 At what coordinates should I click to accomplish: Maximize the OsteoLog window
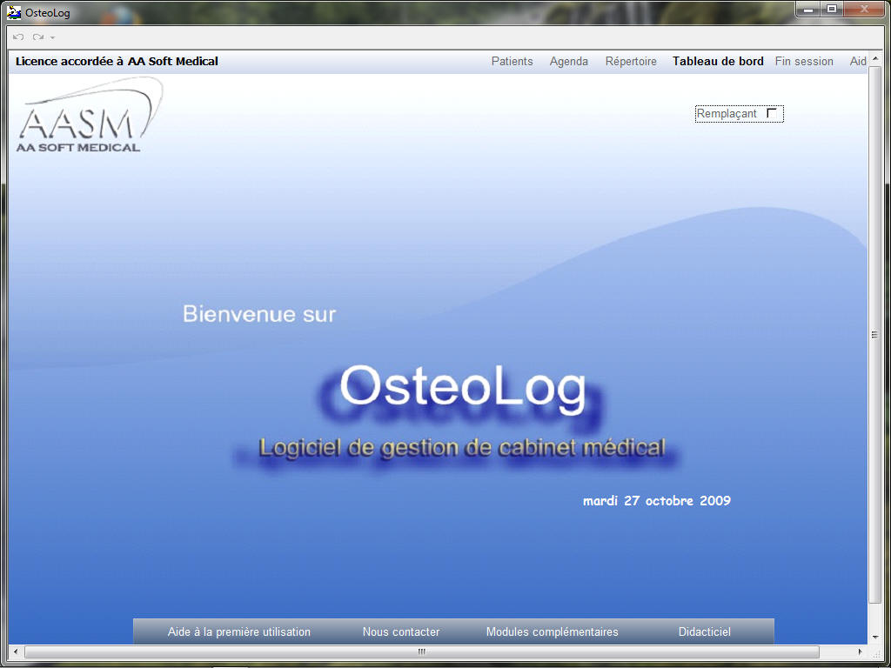pos(831,9)
